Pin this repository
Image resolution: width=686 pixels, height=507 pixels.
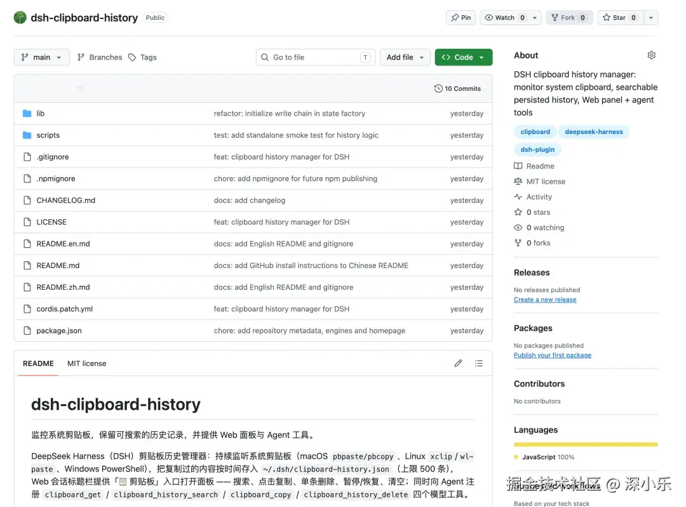pyautogui.click(x=461, y=18)
